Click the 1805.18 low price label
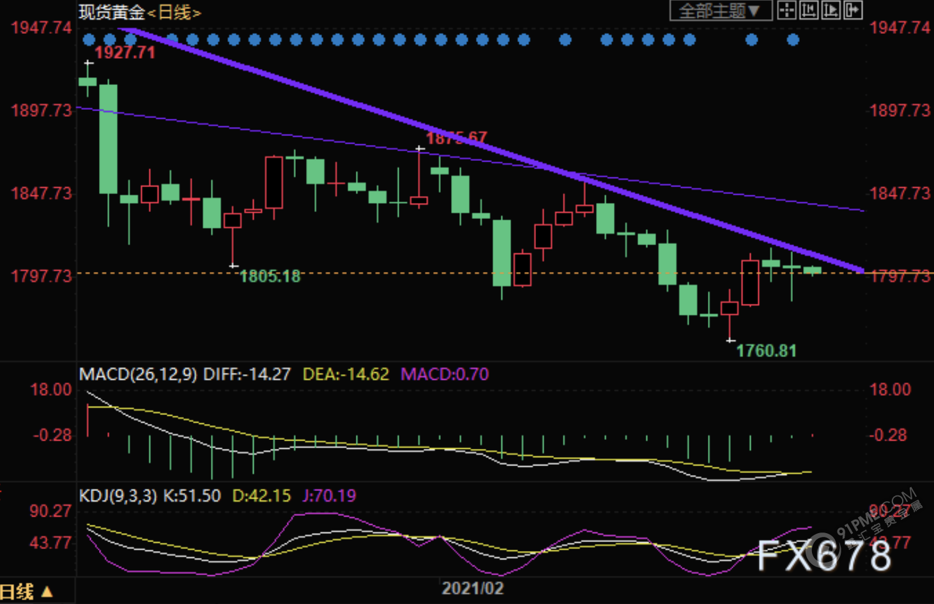Image resolution: width=934 pixels, height=604 pixels. [270, 276]
